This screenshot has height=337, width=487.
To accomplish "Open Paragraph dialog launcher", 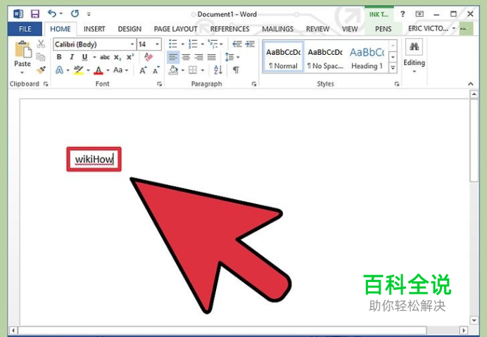I will click(254, 84).
